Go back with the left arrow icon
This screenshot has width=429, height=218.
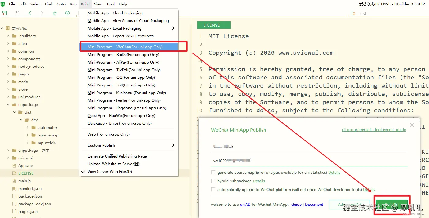pyautogui.click(x=30, y=13)
